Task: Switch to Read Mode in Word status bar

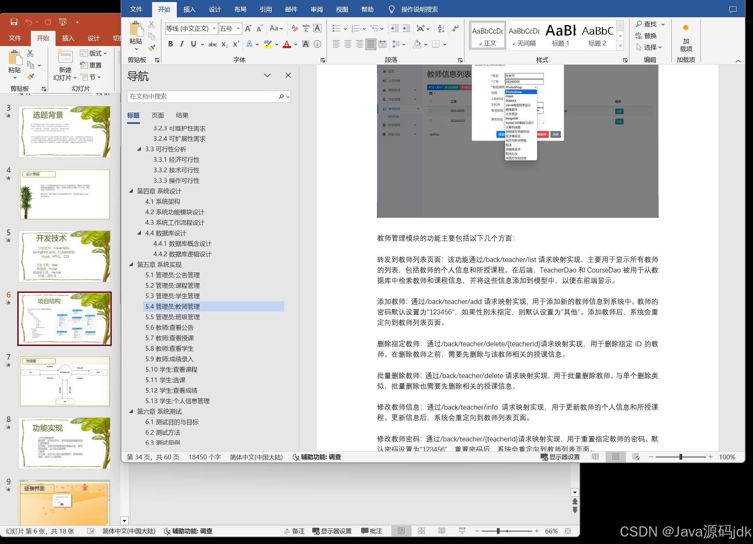Action: point(595,457)
